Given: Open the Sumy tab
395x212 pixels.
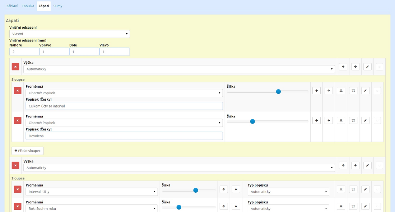Looking at the screenshot, I should coord(58,6).
